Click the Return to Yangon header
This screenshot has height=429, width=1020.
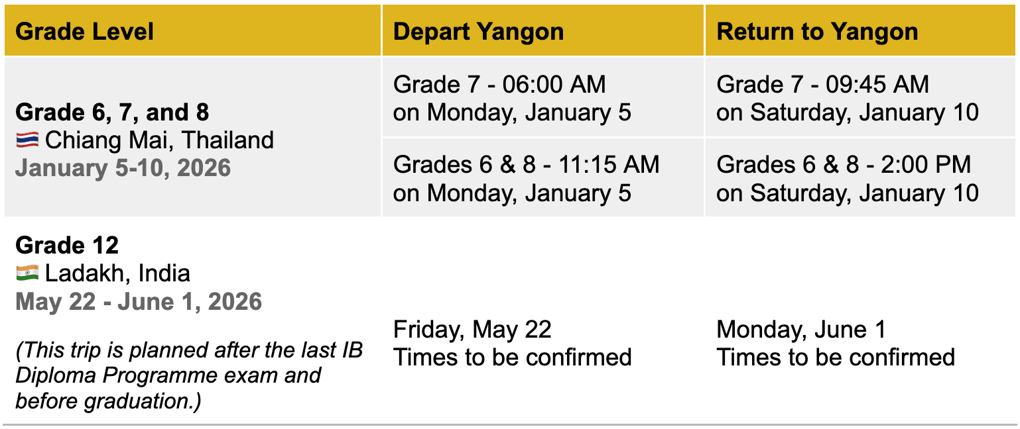[x=817, y=31]
